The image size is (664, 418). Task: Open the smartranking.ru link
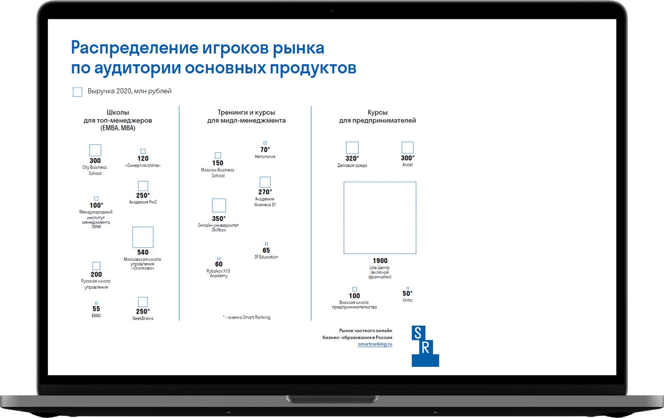[x=375, y=344]
